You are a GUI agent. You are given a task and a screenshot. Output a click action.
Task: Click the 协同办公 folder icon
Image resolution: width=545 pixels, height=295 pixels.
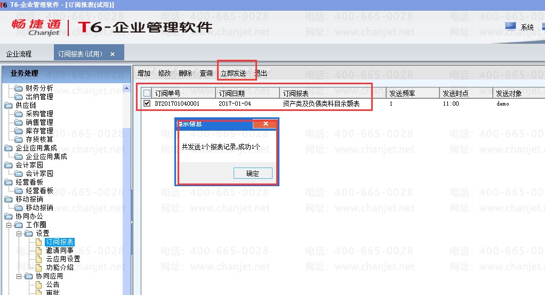[9, 216]
